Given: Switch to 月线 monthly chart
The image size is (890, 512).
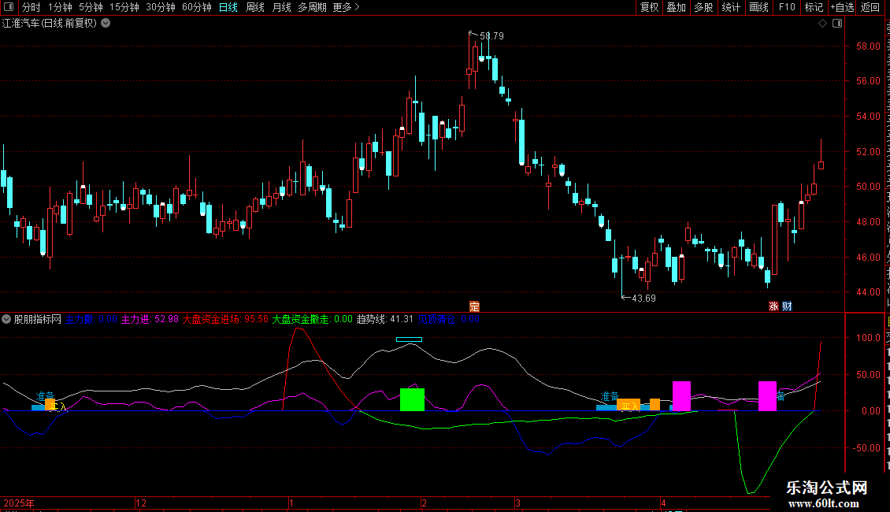Looking at the screenshot, I should (281, 7).
